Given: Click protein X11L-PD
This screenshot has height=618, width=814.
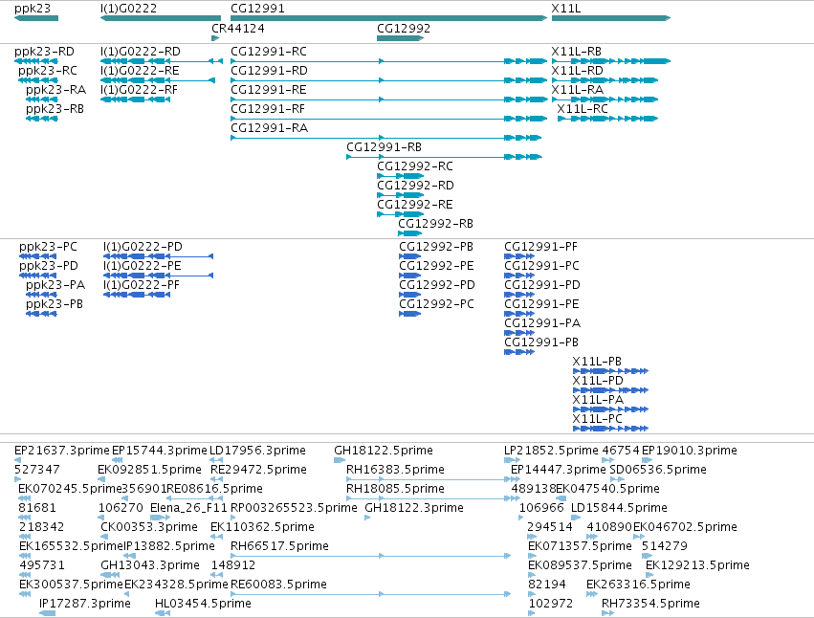Looking at the screenshot, I should coord(611,390).
